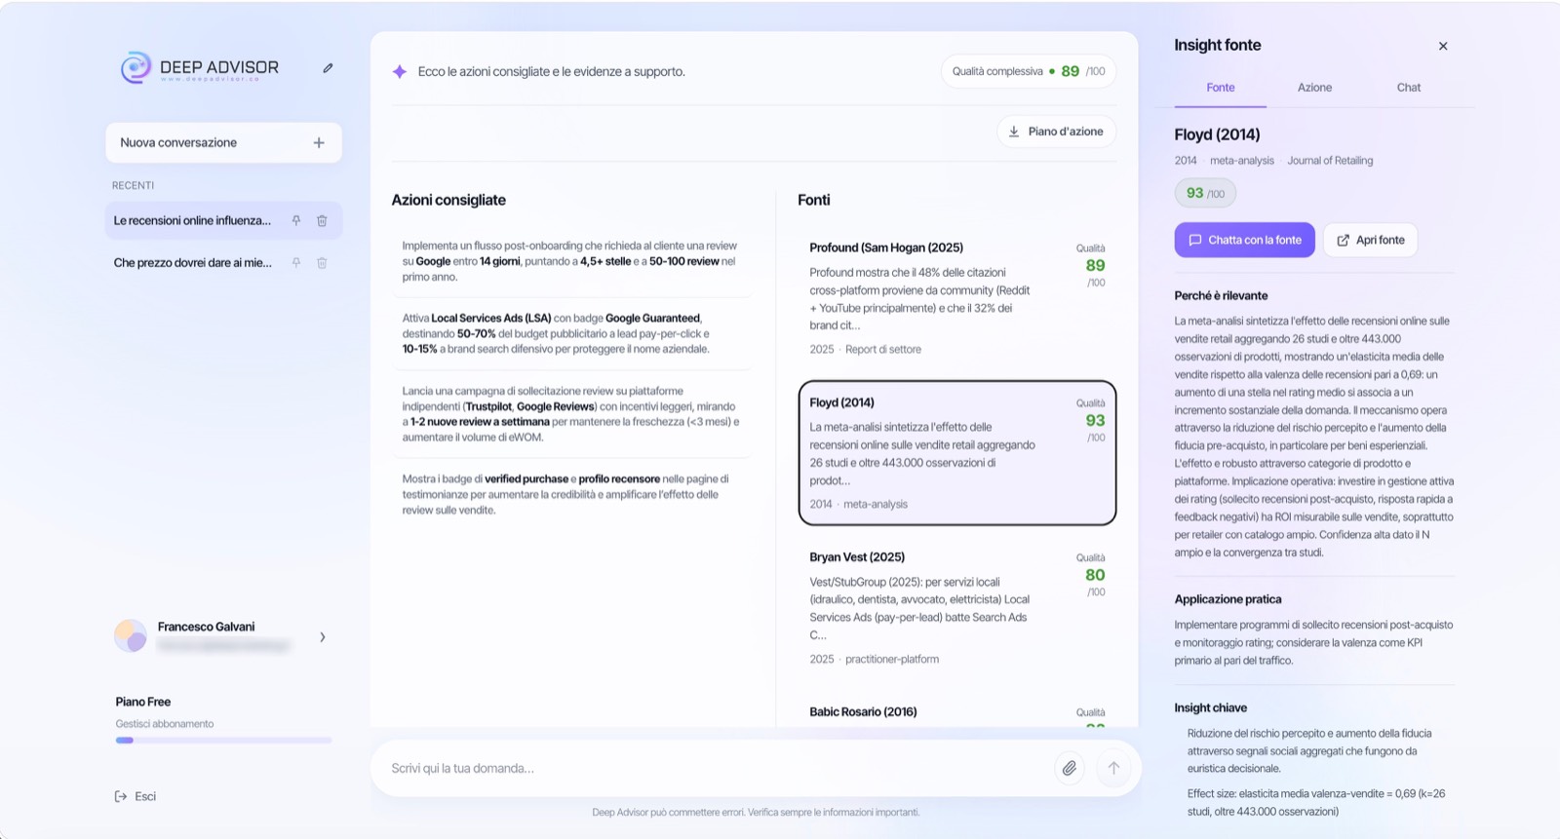This screenshot has height=839, width=1560.
Task: Select the Floyd (2014) source card
Action: coord(957,452)
